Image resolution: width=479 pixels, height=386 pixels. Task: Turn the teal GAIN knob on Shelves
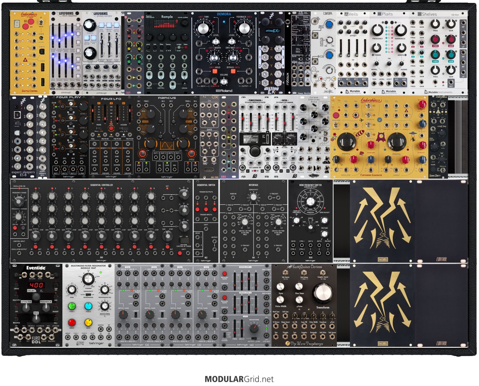pos(451,54)
